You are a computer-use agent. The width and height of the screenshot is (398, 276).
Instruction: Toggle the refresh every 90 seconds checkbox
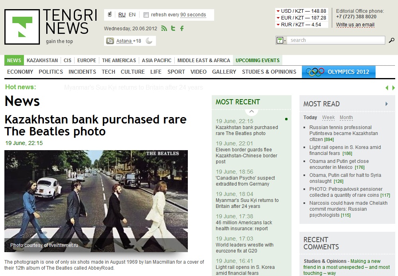146,15
